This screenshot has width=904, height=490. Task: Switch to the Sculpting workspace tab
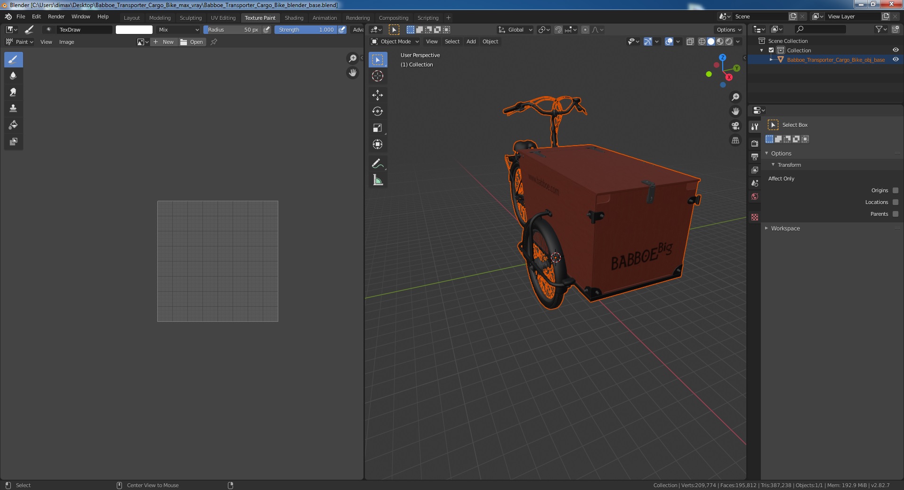tap(191, 18)
